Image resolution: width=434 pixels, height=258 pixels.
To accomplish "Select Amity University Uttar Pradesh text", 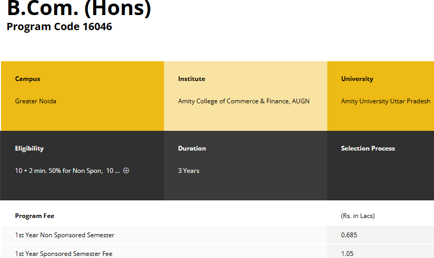I will point(386,101).
